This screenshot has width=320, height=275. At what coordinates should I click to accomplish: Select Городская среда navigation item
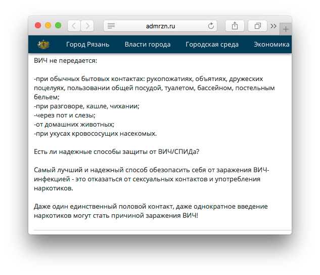(x=212, y=44)
